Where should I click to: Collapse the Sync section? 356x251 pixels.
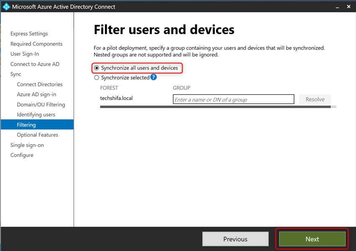click(x=15, y=74)
